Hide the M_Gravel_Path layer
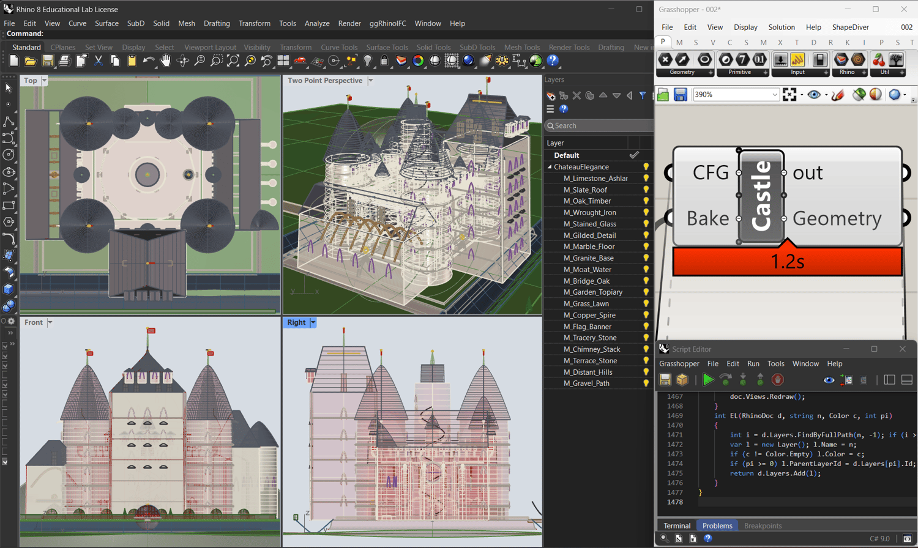This screenshot has height=548, width=918. point(646,383)
